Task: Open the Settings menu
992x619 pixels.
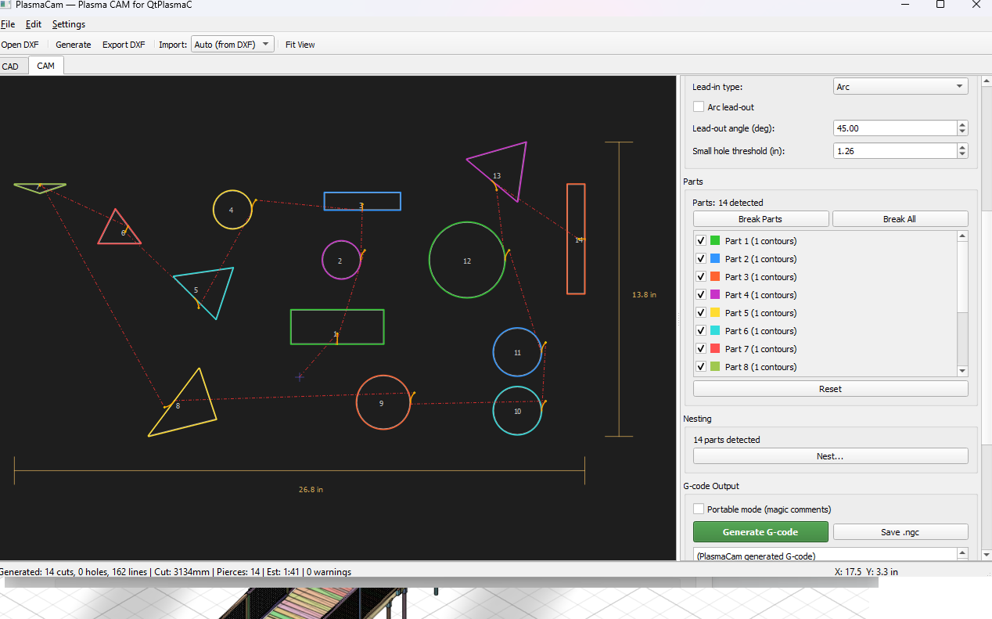Action: click(69, 24)
